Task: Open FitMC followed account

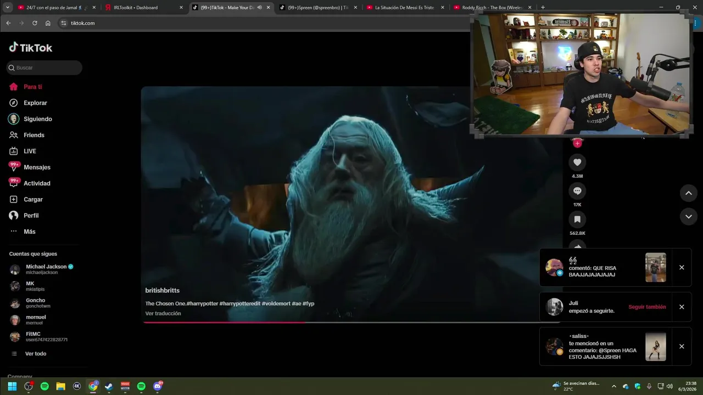Action: coord(38,336)
